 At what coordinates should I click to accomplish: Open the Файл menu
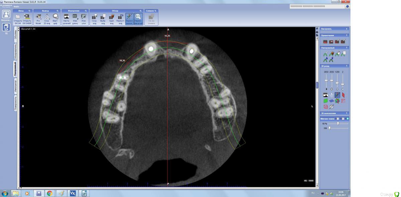click(16, 7)
